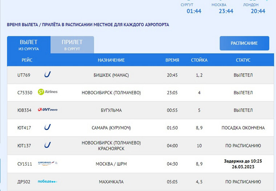This screenshot has height=191, width=276.
Task: Click UVT aero logo for ЮВ334
Action: 48,110
